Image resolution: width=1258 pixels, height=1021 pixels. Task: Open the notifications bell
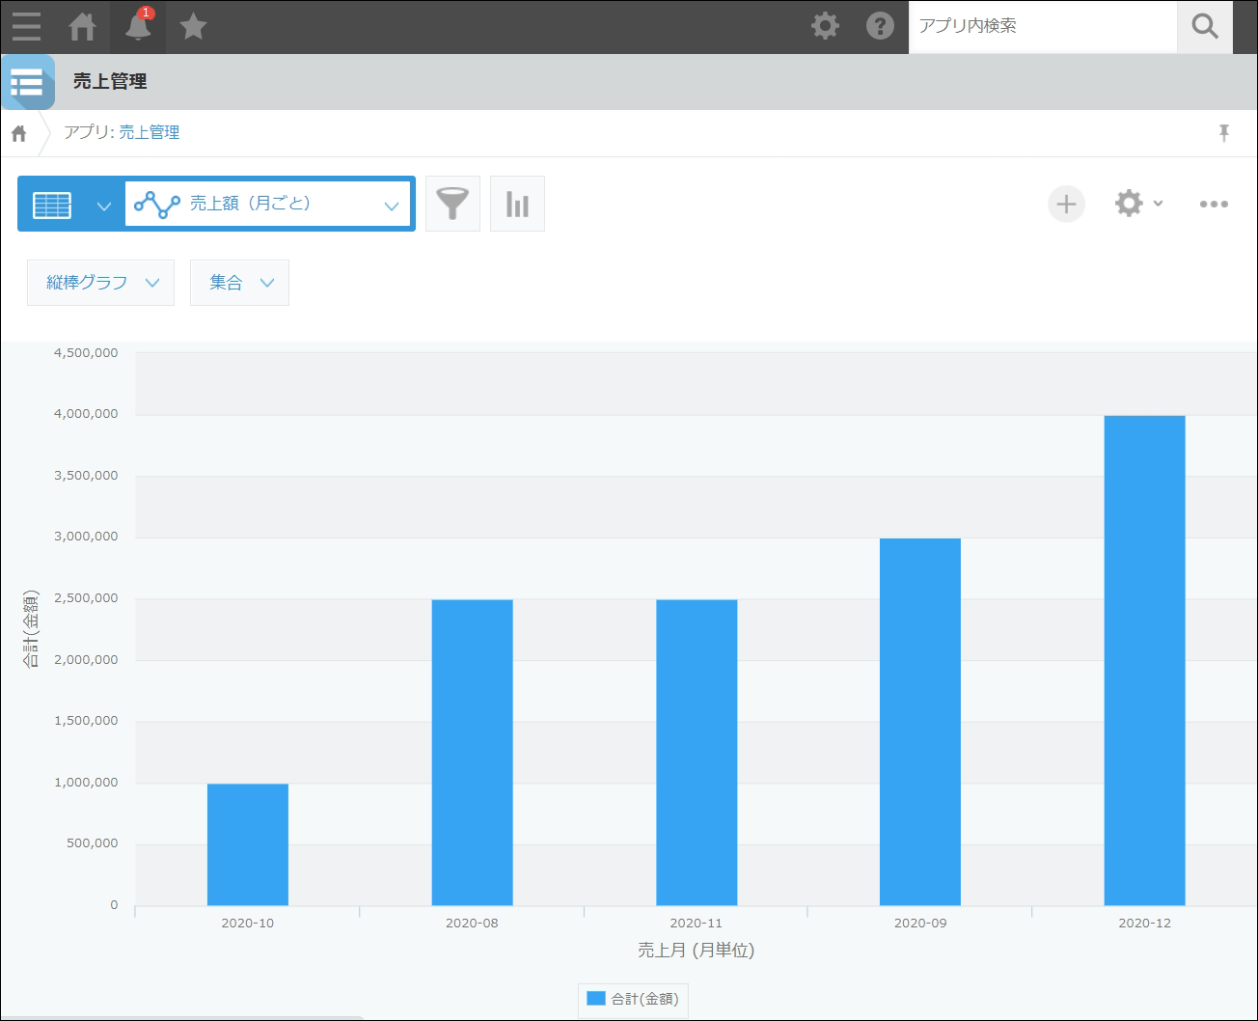pos(138,26)
